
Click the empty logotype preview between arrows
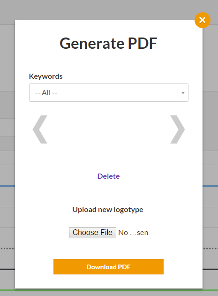click(109, 129)
